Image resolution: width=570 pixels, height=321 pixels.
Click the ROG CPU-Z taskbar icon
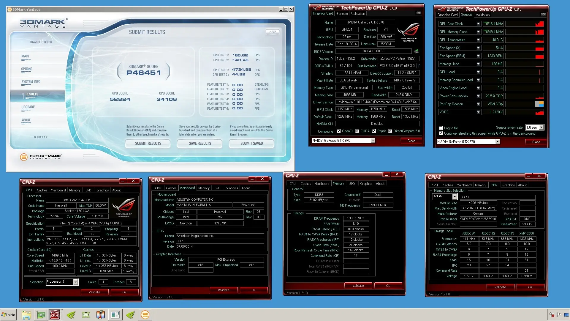point(55,315)
